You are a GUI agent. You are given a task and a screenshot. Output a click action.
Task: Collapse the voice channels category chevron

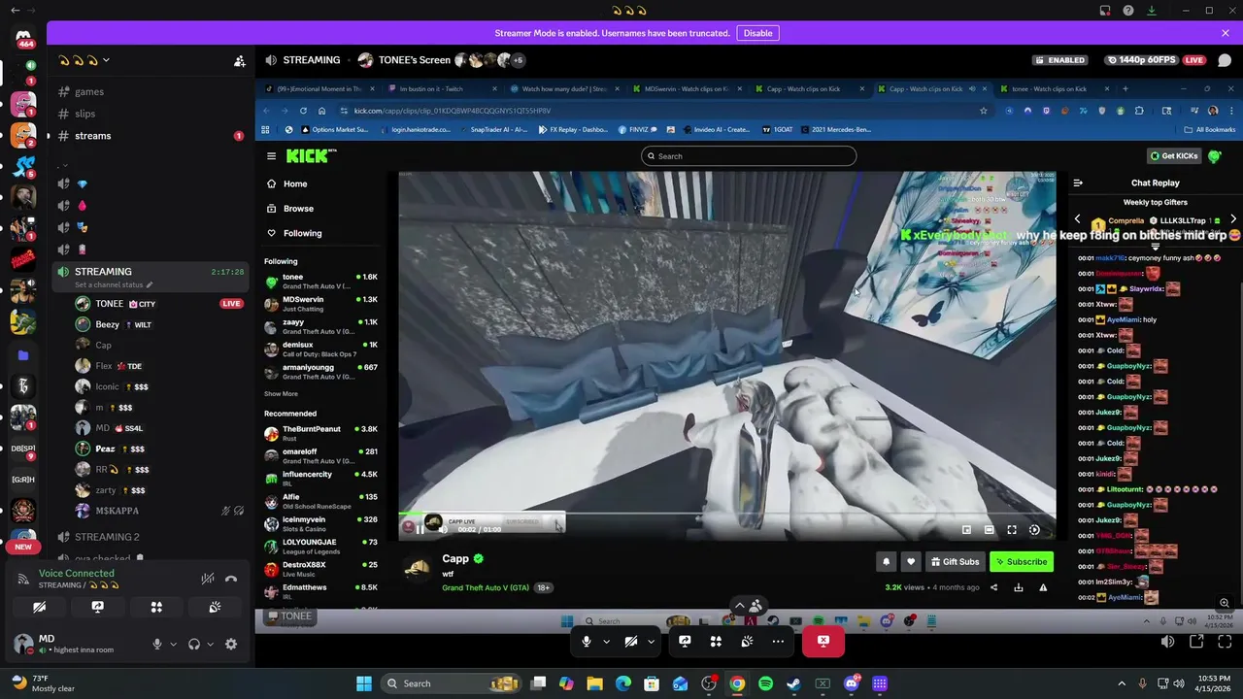point(63,166)
